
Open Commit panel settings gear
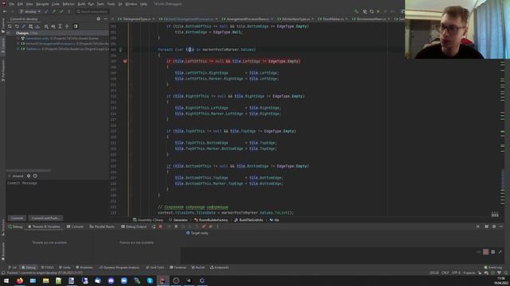pos(99,19)
